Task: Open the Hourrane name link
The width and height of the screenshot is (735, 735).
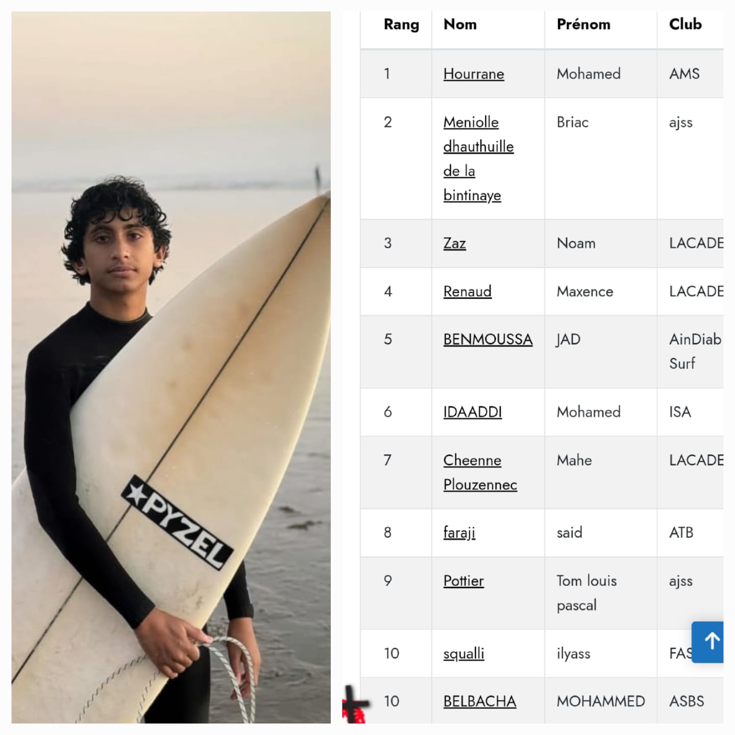Action: click(x=473, y=74)
